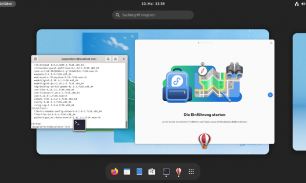Click the Terminal app badge on its window preview
Viewport: 306px width, 183px height.
coord(79,125)
